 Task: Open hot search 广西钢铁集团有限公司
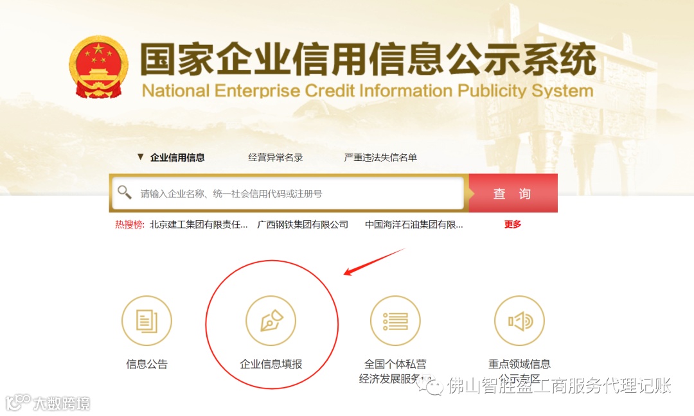point(303,225)
